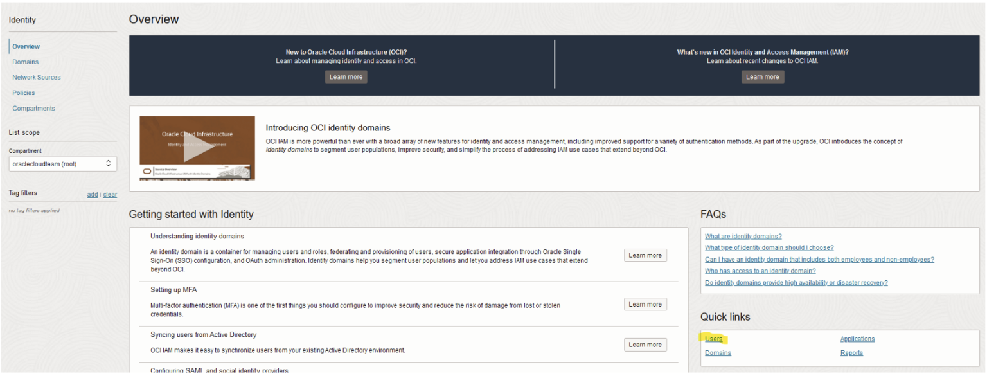Open the FAQ about identity domain high availability

(x=796, y=282)
